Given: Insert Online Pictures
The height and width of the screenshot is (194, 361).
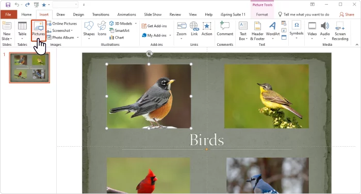Looking at the screenshot, I should click(x=62, y=24).
